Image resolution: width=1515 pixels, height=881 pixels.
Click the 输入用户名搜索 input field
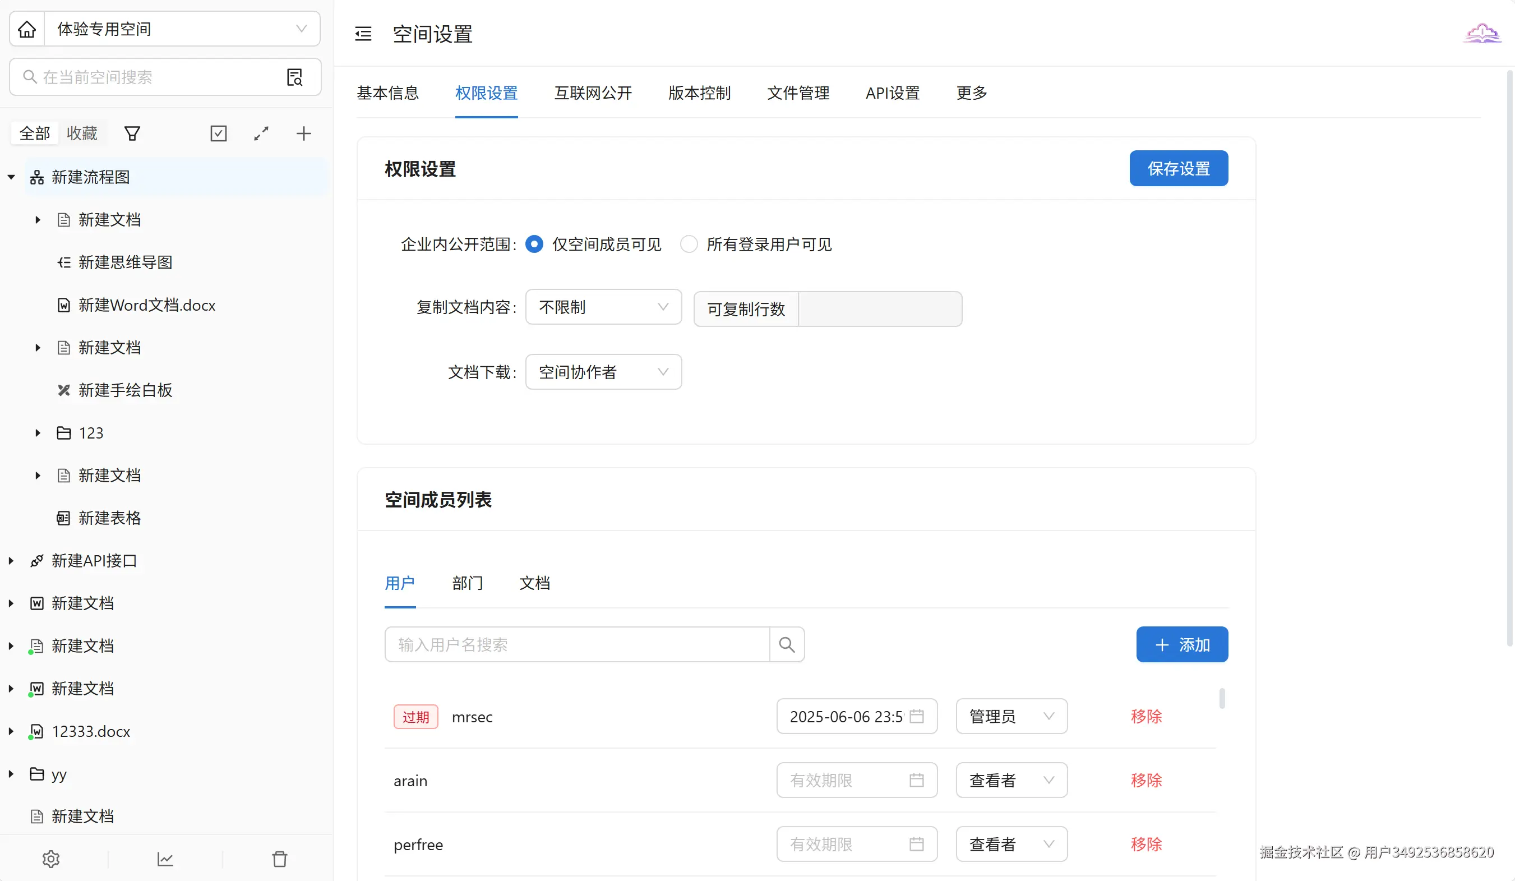pyautogui.click(x=576, y=645)
